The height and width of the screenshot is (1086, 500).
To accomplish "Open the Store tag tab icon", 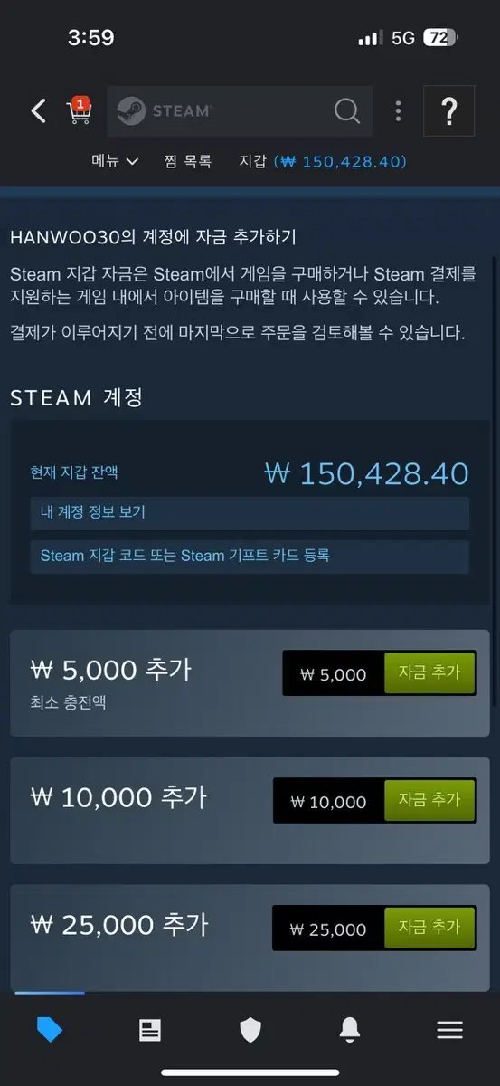I will coord(50,1030).
